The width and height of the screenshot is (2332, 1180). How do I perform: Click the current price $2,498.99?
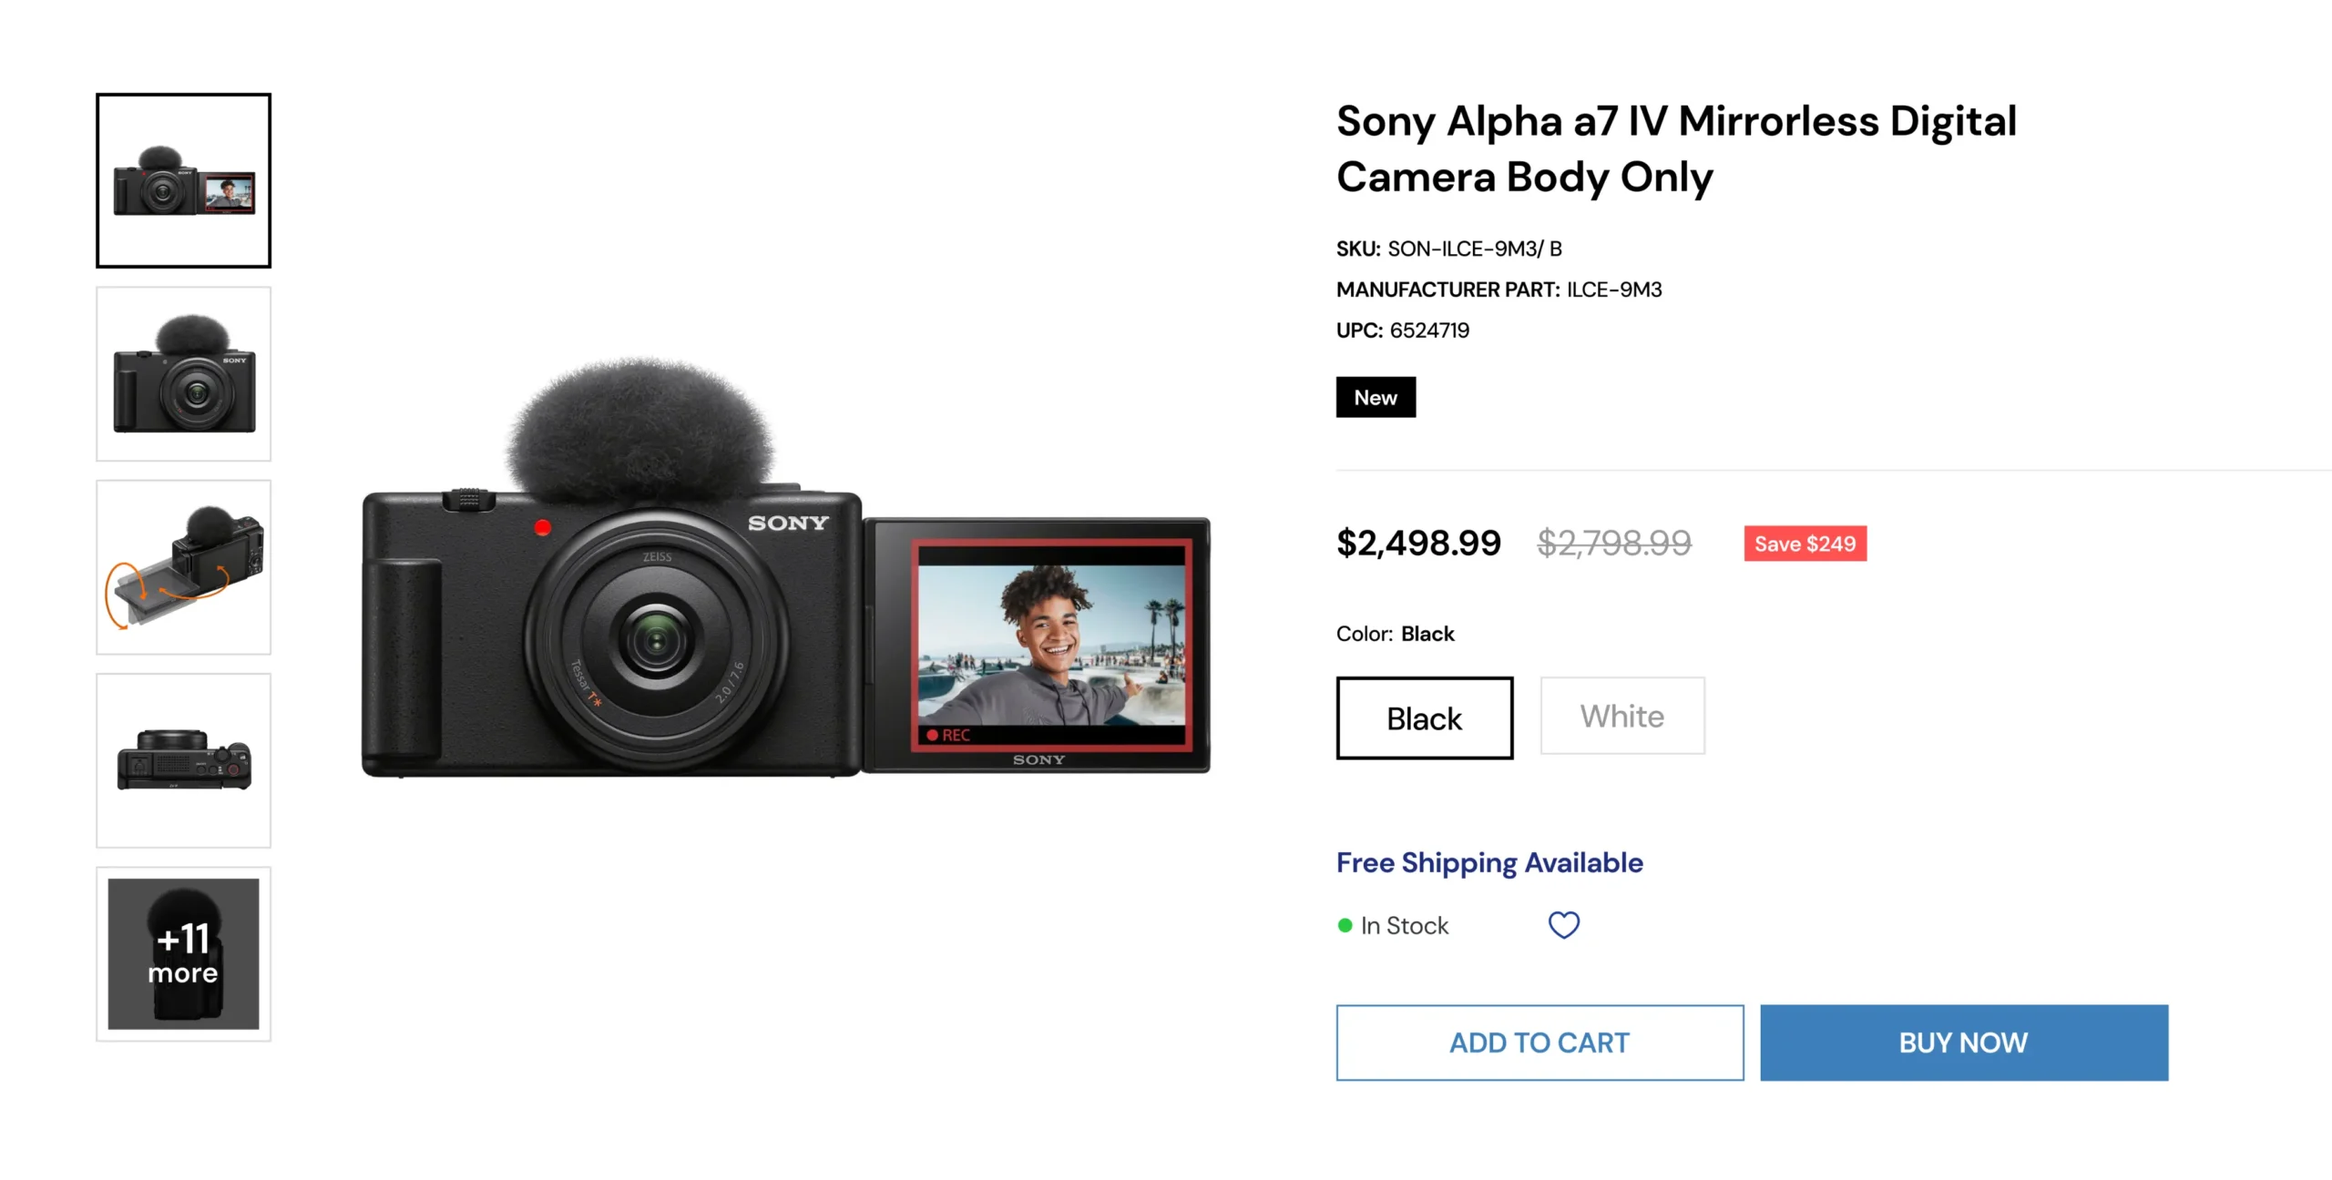pyautogui.click(x=1418, y=544)
